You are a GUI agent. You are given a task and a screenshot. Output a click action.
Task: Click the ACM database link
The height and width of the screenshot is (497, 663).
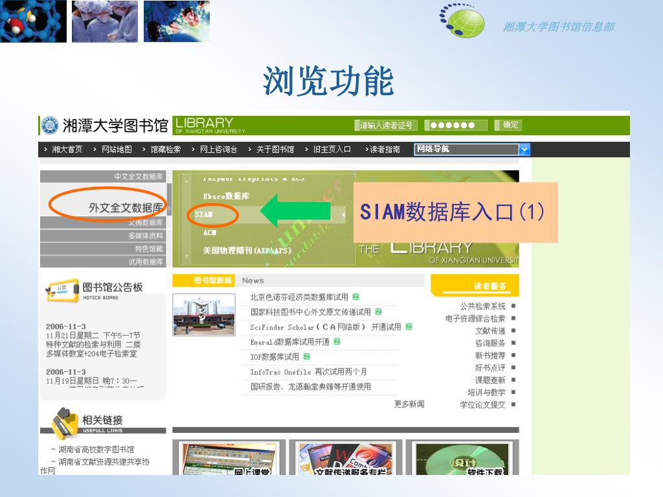pyautogui.click(x=209, y=232)
